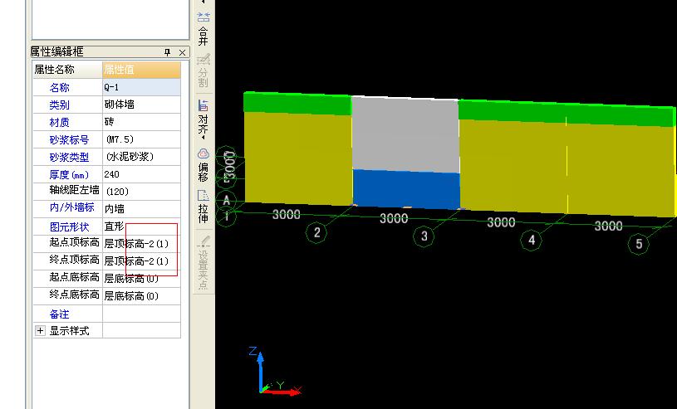Select 轴线距左墙 value (120)

pos(141,191)
